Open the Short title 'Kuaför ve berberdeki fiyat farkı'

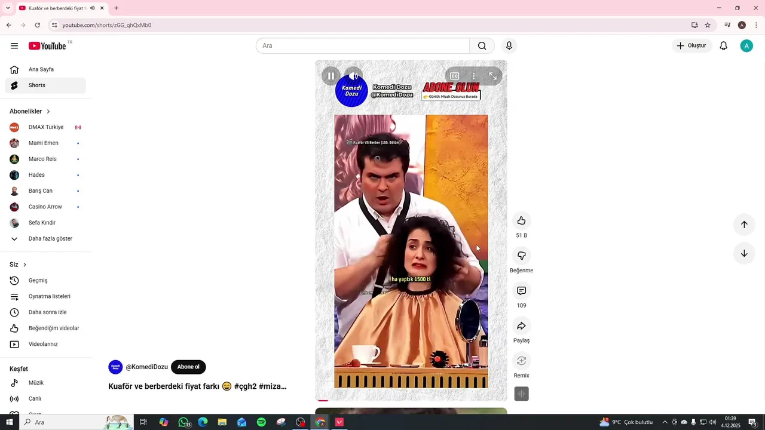pyautogui.click(x=164, y=386)
